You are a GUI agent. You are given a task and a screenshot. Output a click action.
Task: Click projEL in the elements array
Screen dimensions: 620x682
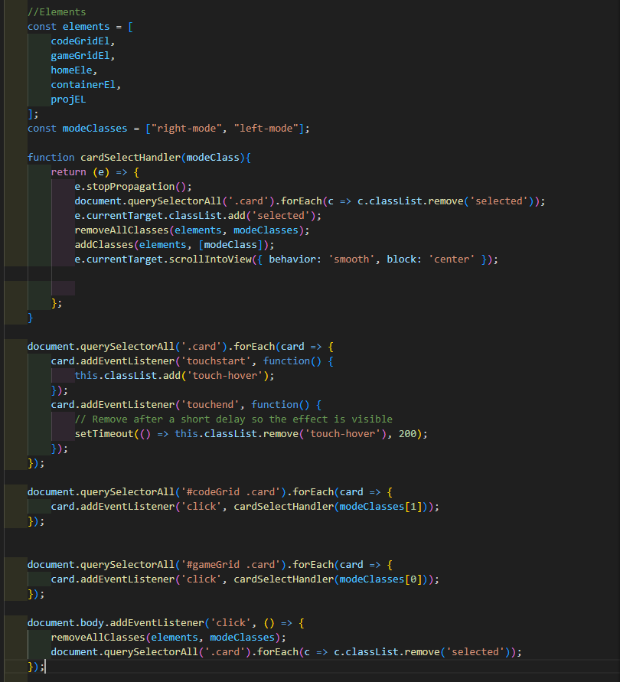click(x=68, y=100)
